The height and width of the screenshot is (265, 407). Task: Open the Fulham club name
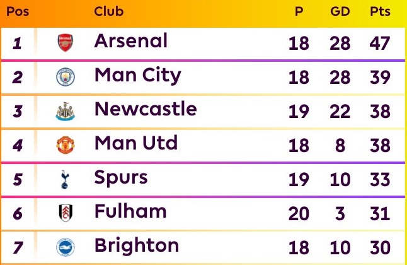[x=130, y=211]
